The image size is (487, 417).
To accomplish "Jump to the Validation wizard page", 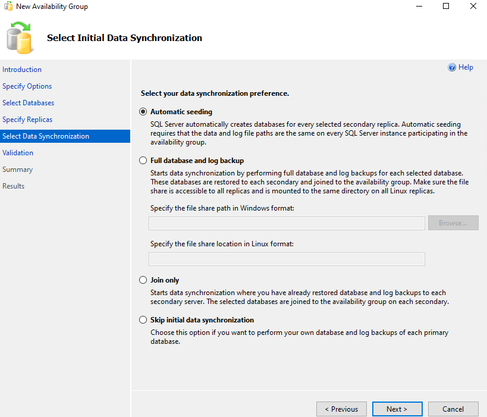I will click(18, 153).
